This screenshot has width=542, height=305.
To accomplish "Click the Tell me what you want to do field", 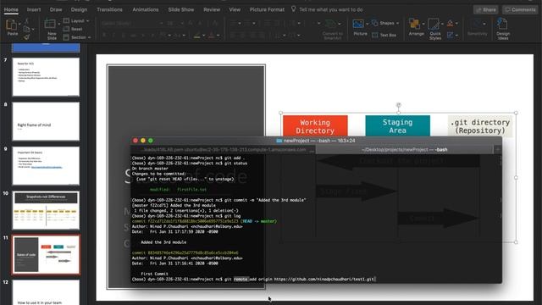I will click(x=331, y=9).
